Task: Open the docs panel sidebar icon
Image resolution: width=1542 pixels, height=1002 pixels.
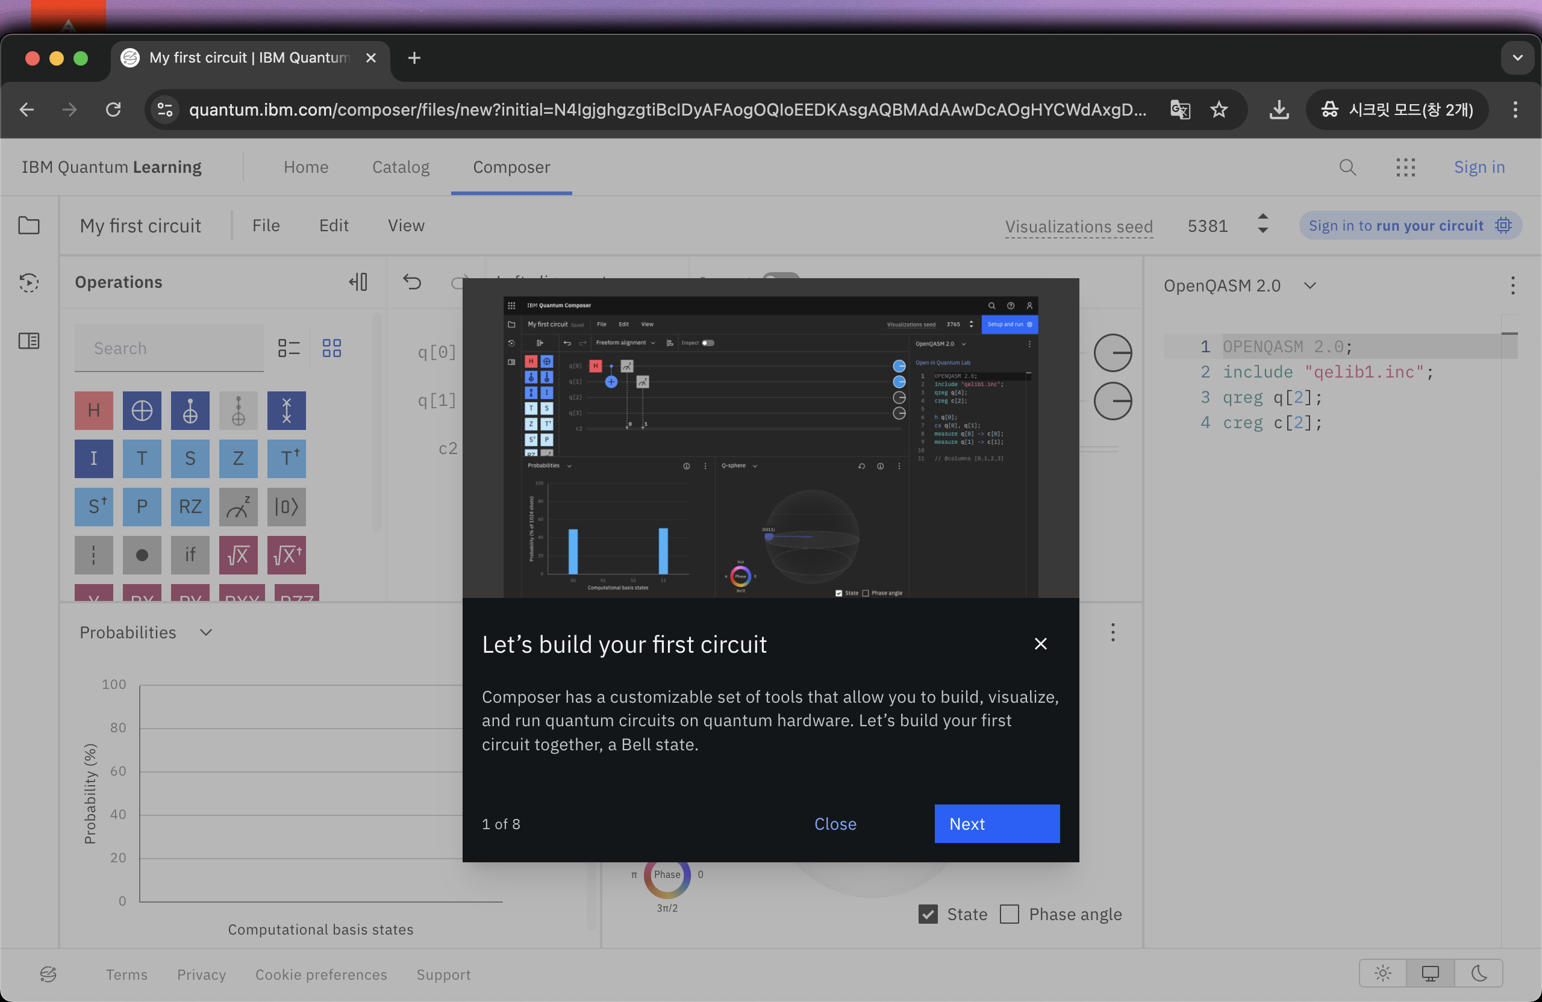Action: [x=28, y=341]
